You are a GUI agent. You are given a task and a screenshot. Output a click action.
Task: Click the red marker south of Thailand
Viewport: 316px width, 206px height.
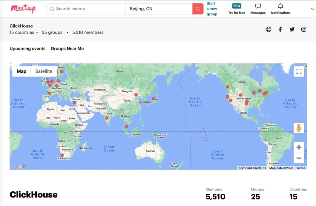click(x=126, y=126)
